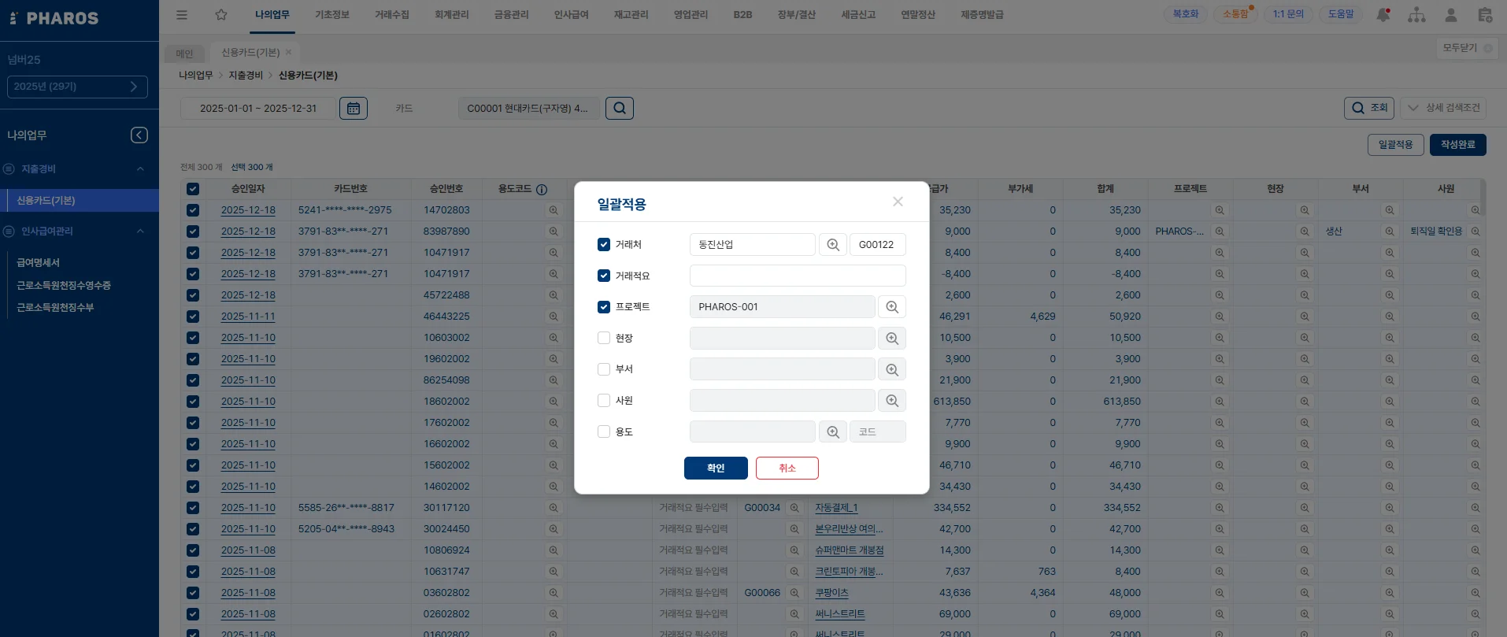The width and height of the screenshot is (1507, 637).
Task: Open the calendar date picker icon
Action: click(x=353, y=109)
